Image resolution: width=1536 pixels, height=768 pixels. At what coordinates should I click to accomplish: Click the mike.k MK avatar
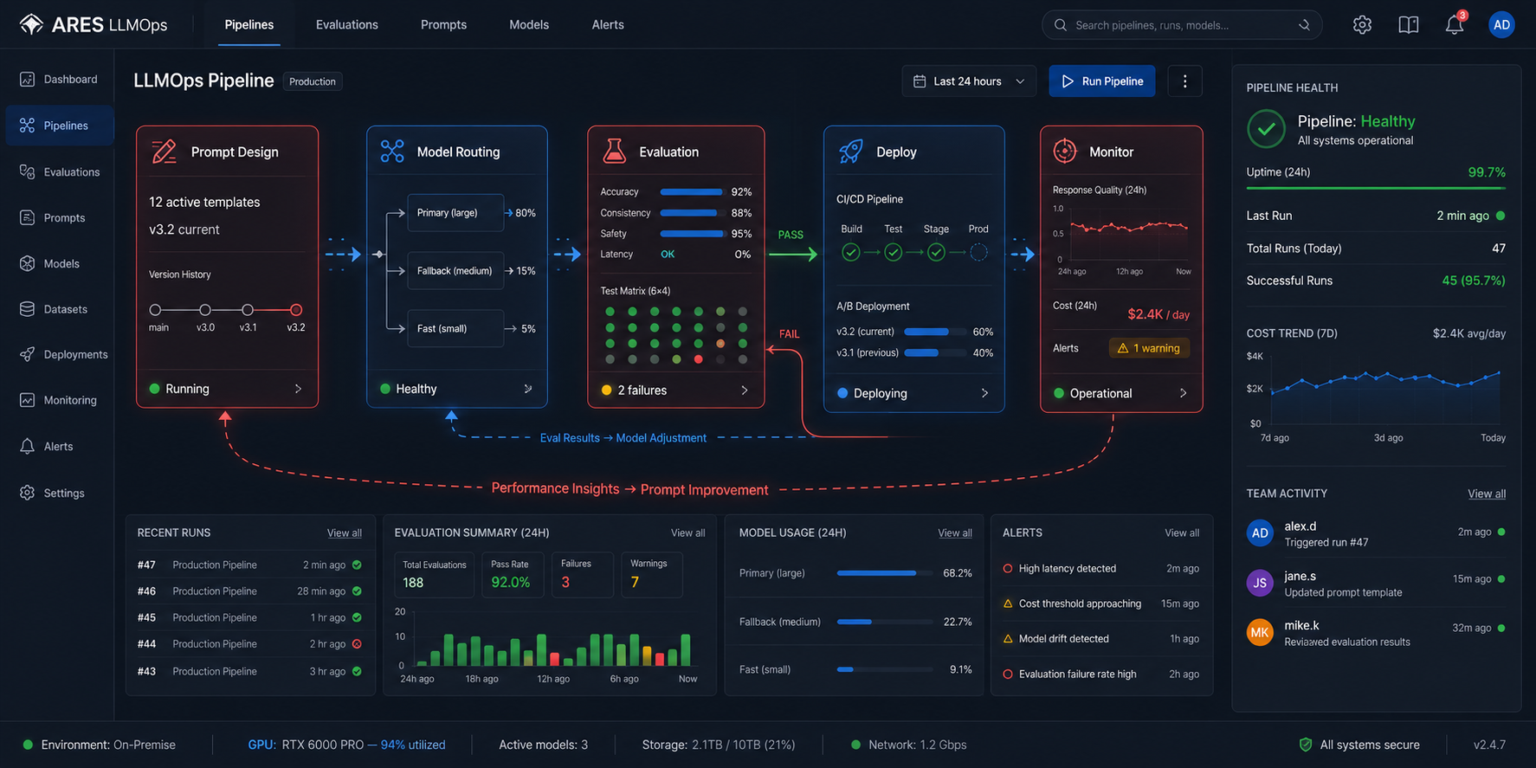coord(1260,632)
